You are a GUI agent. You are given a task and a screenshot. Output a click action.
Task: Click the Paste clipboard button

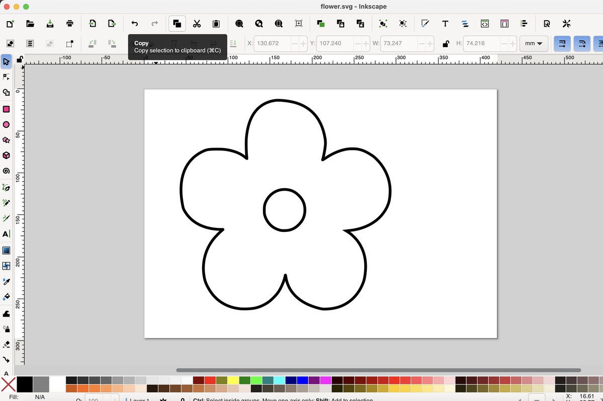click(x=216, y=24)
